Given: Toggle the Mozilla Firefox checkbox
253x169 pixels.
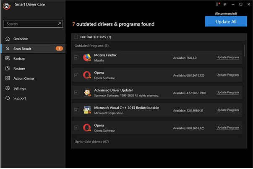Looking at the screenshot, I should tap(76, 57).
